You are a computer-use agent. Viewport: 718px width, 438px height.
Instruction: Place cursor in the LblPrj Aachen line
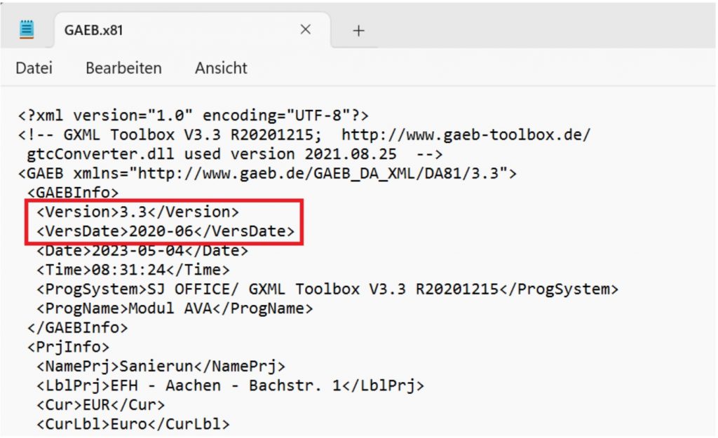(x=231, y=385)
